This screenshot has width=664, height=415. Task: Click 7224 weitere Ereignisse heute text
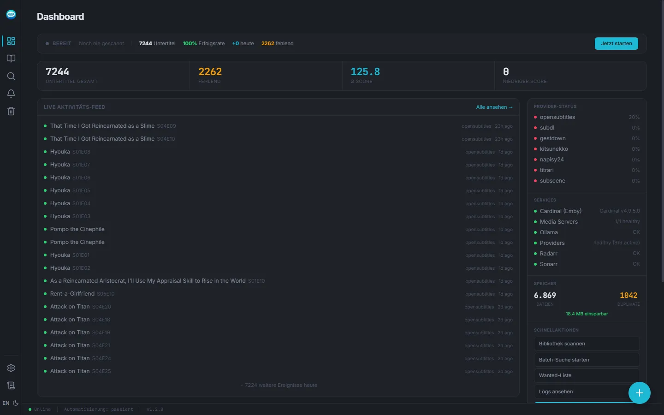pyautogui.click(x=279, y=385)
